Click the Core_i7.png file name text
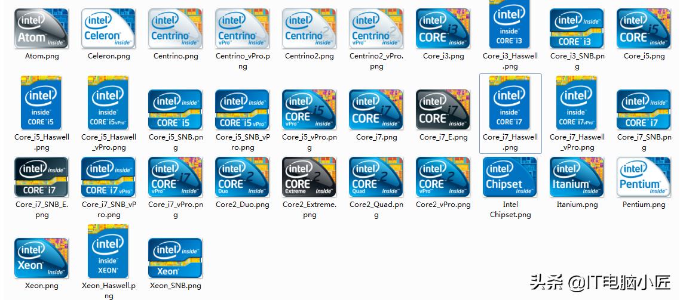Image resolution: width=680 pixels, height=300 pixels. click(x=376, y=137)
